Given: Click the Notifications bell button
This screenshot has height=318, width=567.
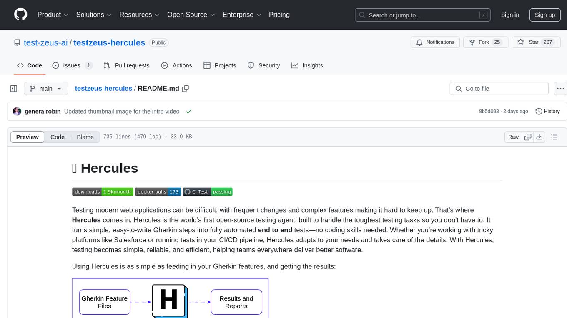Looking at the screenshot, I should (435, 42).
